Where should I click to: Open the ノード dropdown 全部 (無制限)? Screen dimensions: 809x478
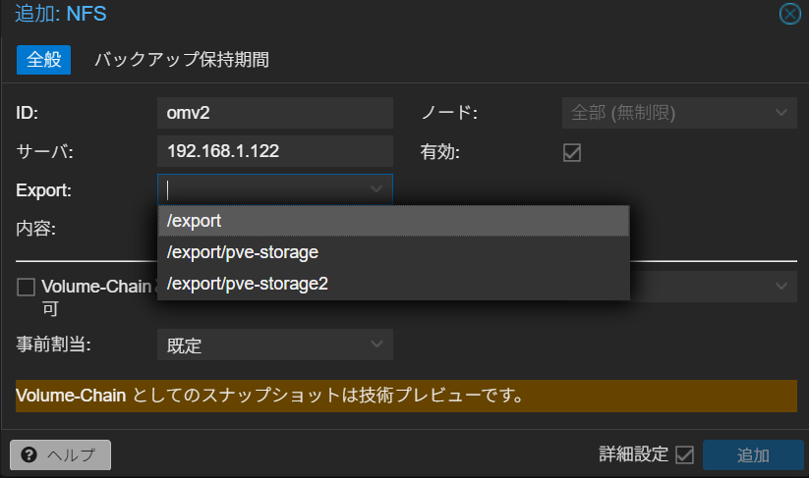coord(679,113)
